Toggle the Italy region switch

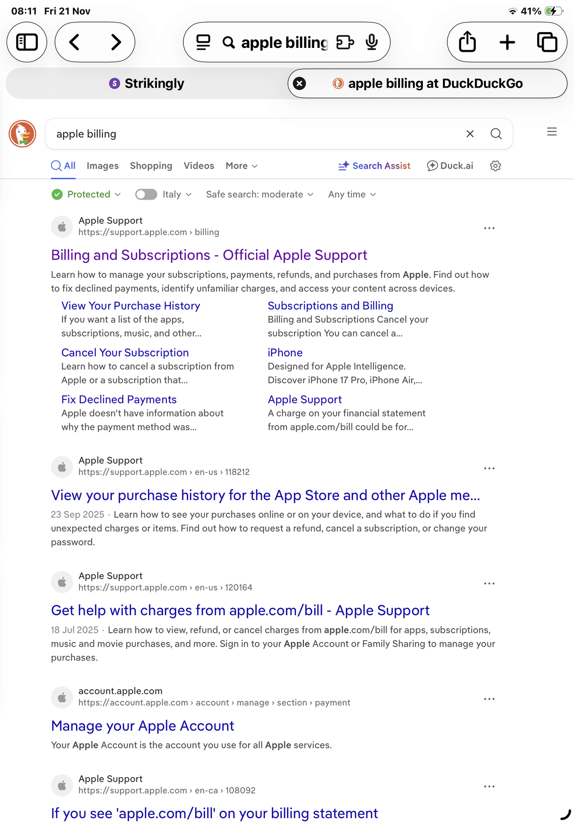click(146, 194)
